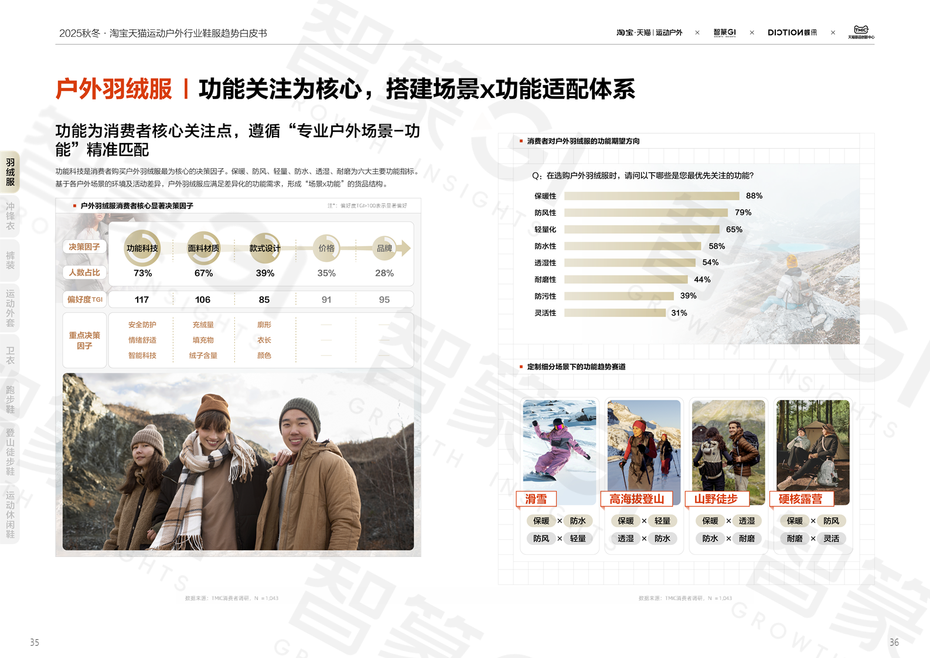Click the 保暖性 88% bar
Viewport: 930px width, 658px height.
point(651,196)
